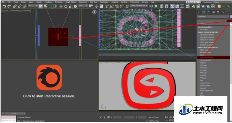Switch to the Display command panel tab
The width and height of the screenshot is (232, 123).
tap(218, 12)
